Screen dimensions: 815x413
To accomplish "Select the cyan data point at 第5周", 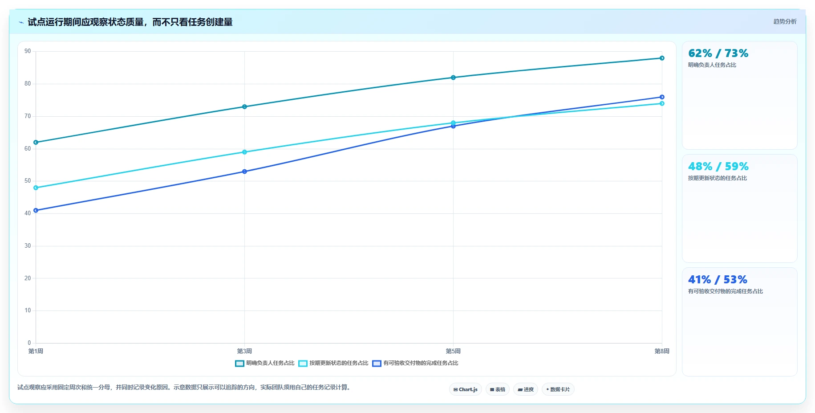I will [453, 123].
